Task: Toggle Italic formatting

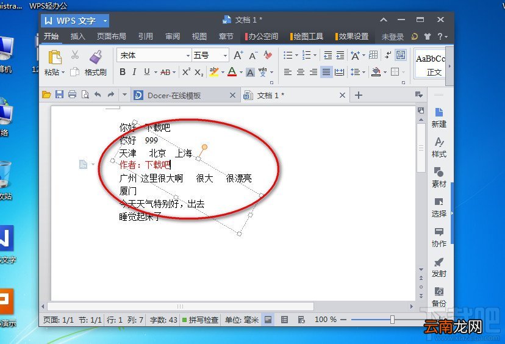Action: pyautogui.click(x=134, y=72)
